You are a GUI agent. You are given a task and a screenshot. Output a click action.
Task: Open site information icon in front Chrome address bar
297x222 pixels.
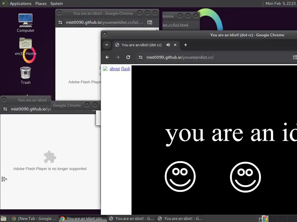(x=141, y=57)
